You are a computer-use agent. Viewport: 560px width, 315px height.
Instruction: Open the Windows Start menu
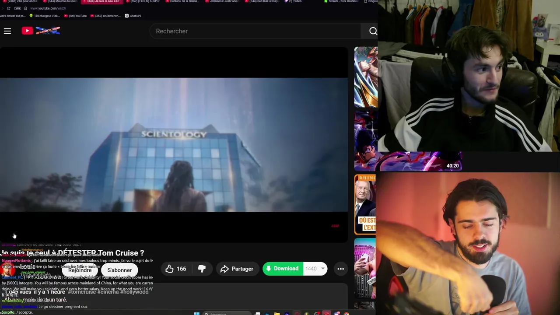[196, 313]
